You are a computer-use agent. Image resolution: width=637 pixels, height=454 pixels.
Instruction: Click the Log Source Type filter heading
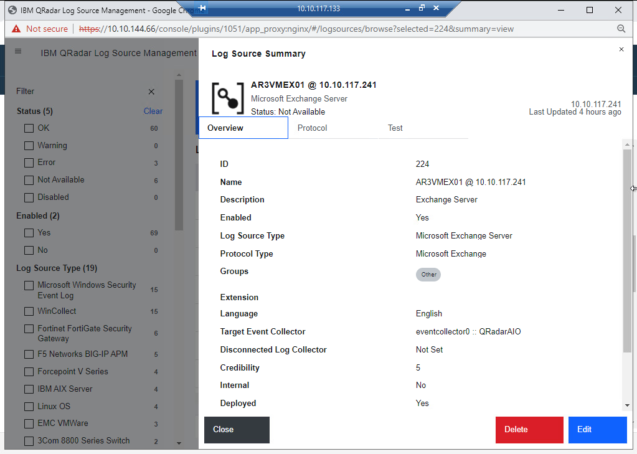click(57, 268)
